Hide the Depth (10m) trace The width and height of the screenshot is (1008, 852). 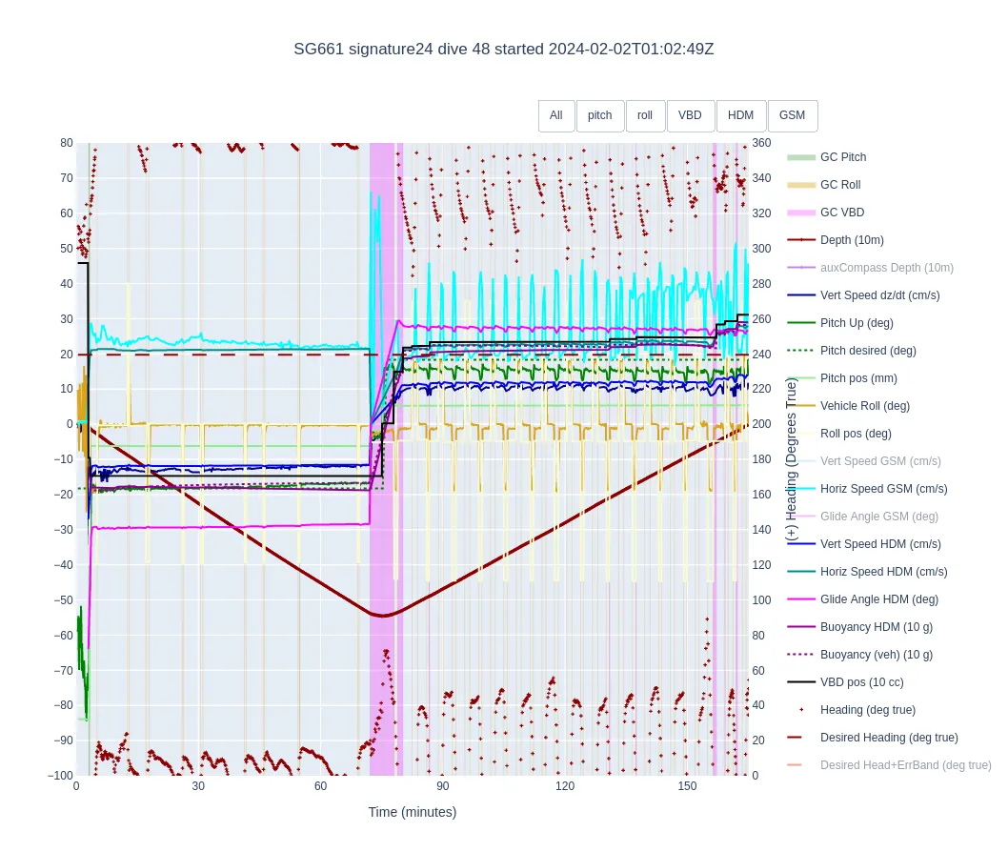click(x=851, y=240)
